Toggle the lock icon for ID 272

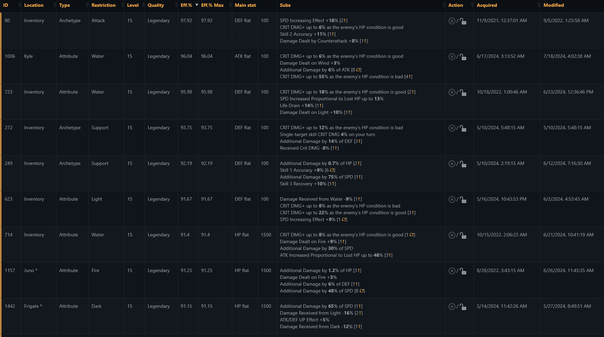tap(463, 128)
